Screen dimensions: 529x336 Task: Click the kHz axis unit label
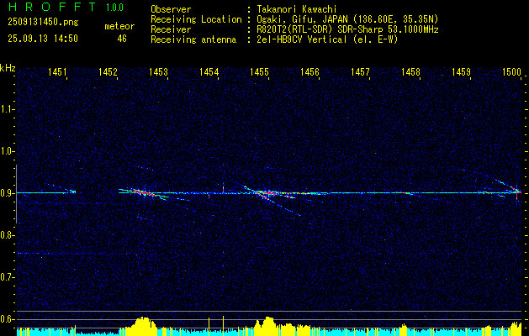tap(8, 68)
